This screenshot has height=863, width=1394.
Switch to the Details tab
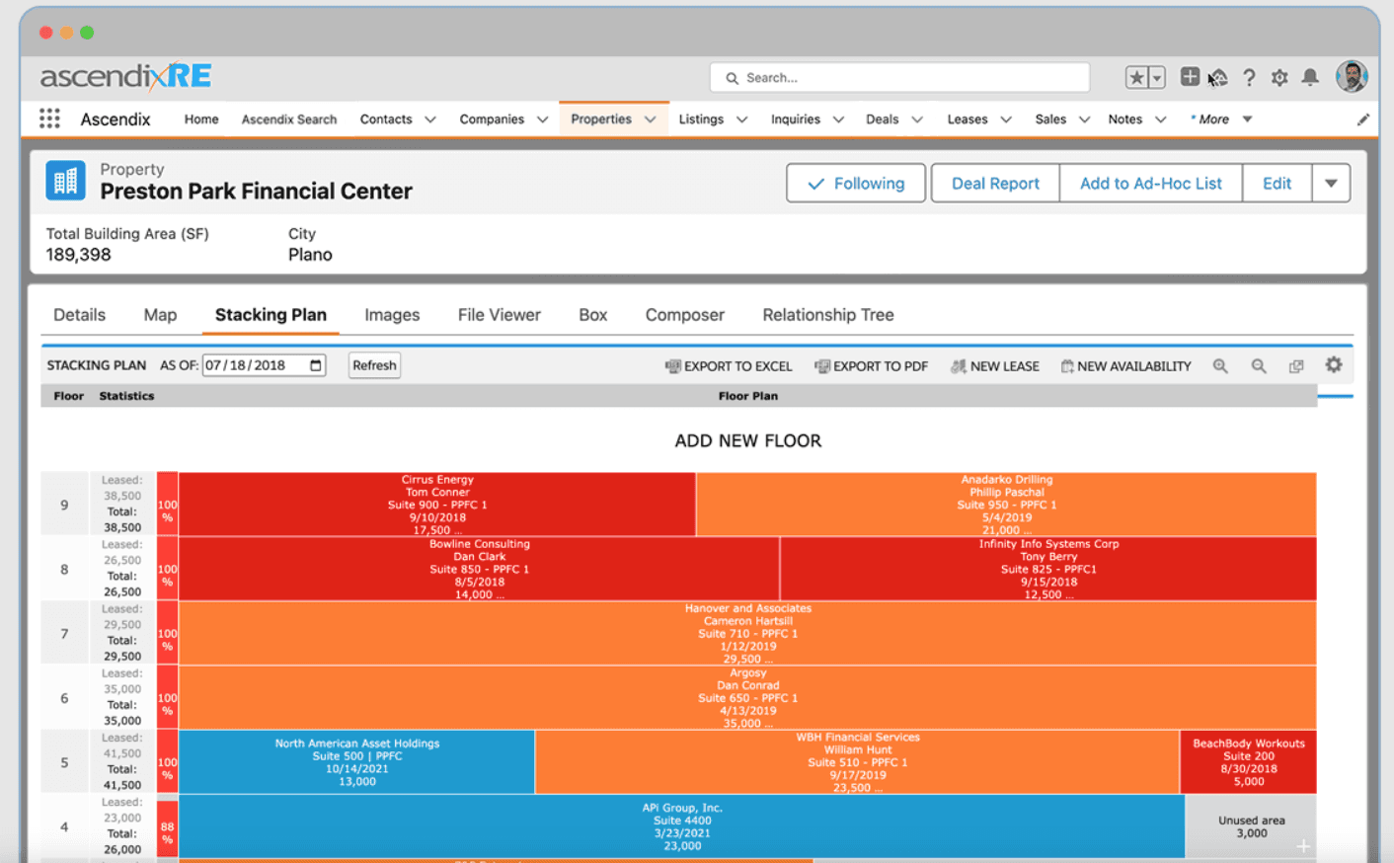click(79, 315)
